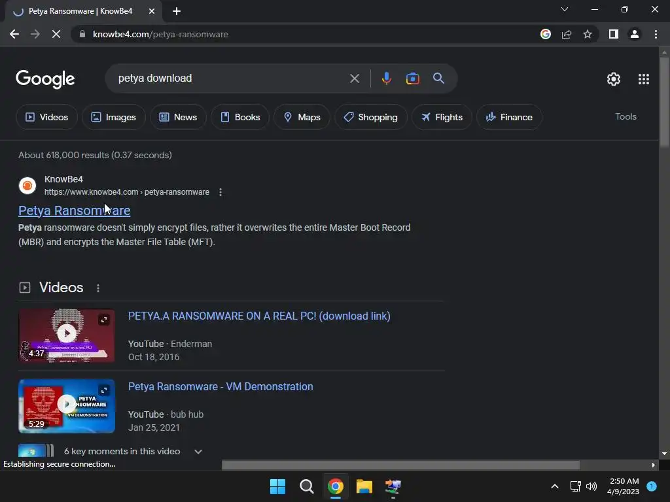Filter results by Images
Viewport: 670px width, 502px height.
point(114,117)
